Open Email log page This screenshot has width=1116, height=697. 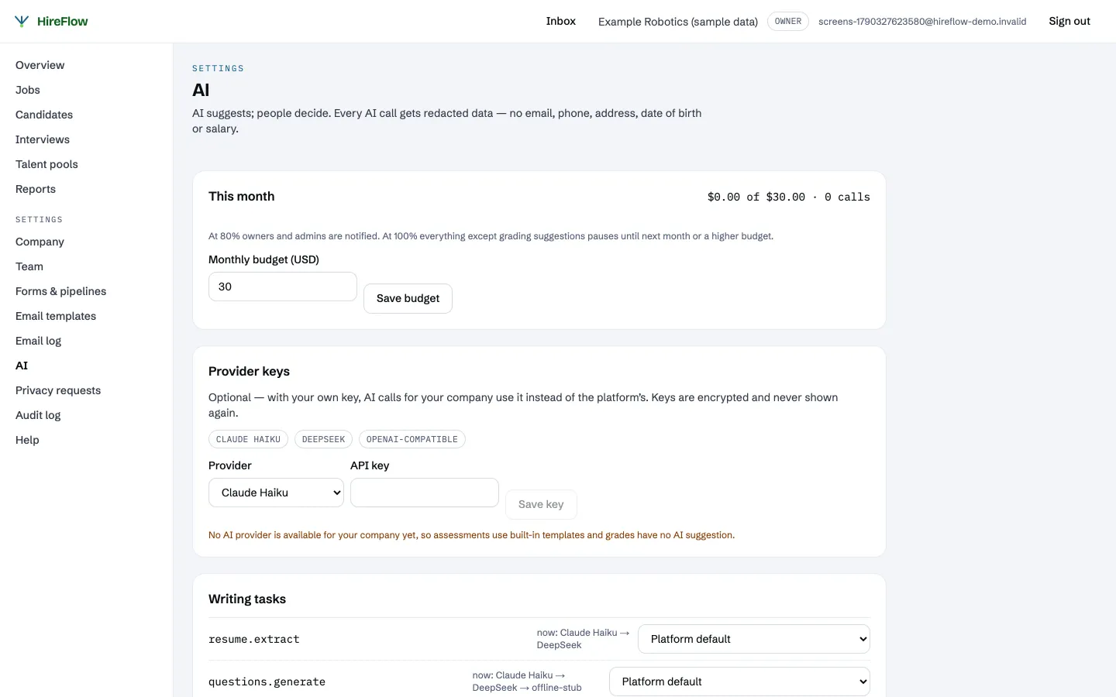pyautogui.click(x=38, y=341)
